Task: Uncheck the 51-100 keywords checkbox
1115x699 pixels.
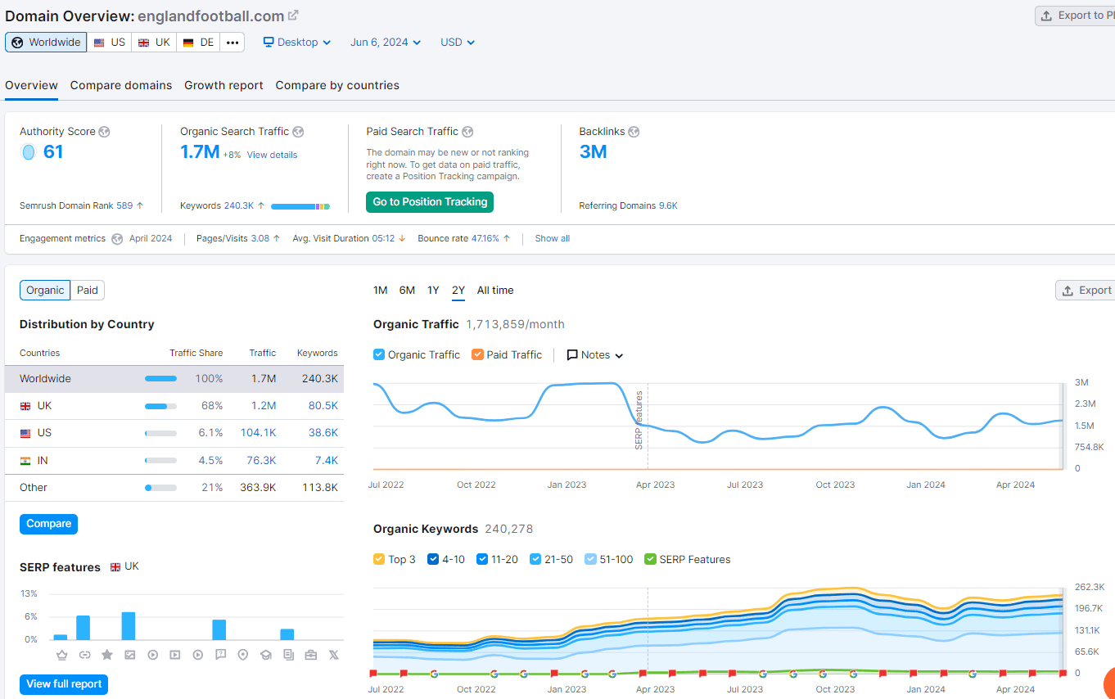Action: point(591,560)
